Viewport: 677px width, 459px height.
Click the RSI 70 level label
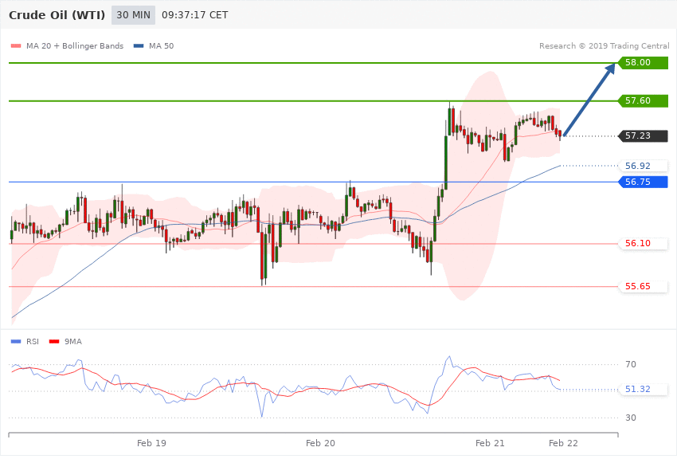coord(631,364)
